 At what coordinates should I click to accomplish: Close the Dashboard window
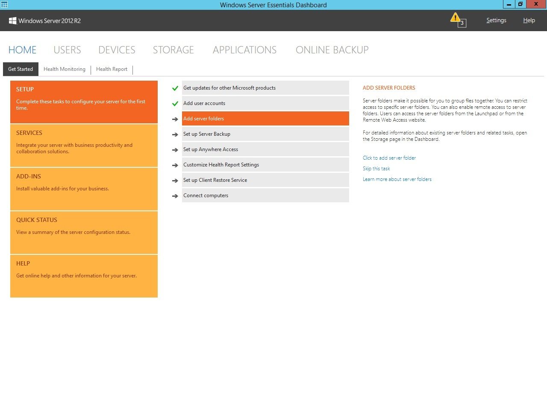tap(536, 4)
